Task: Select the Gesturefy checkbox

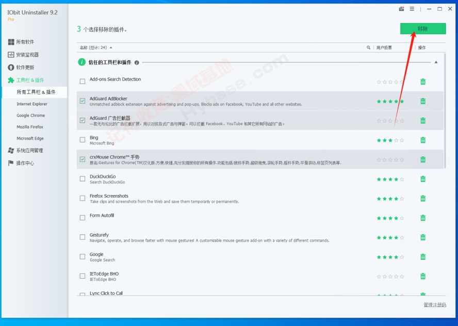Action: click(x=83, y=237)
